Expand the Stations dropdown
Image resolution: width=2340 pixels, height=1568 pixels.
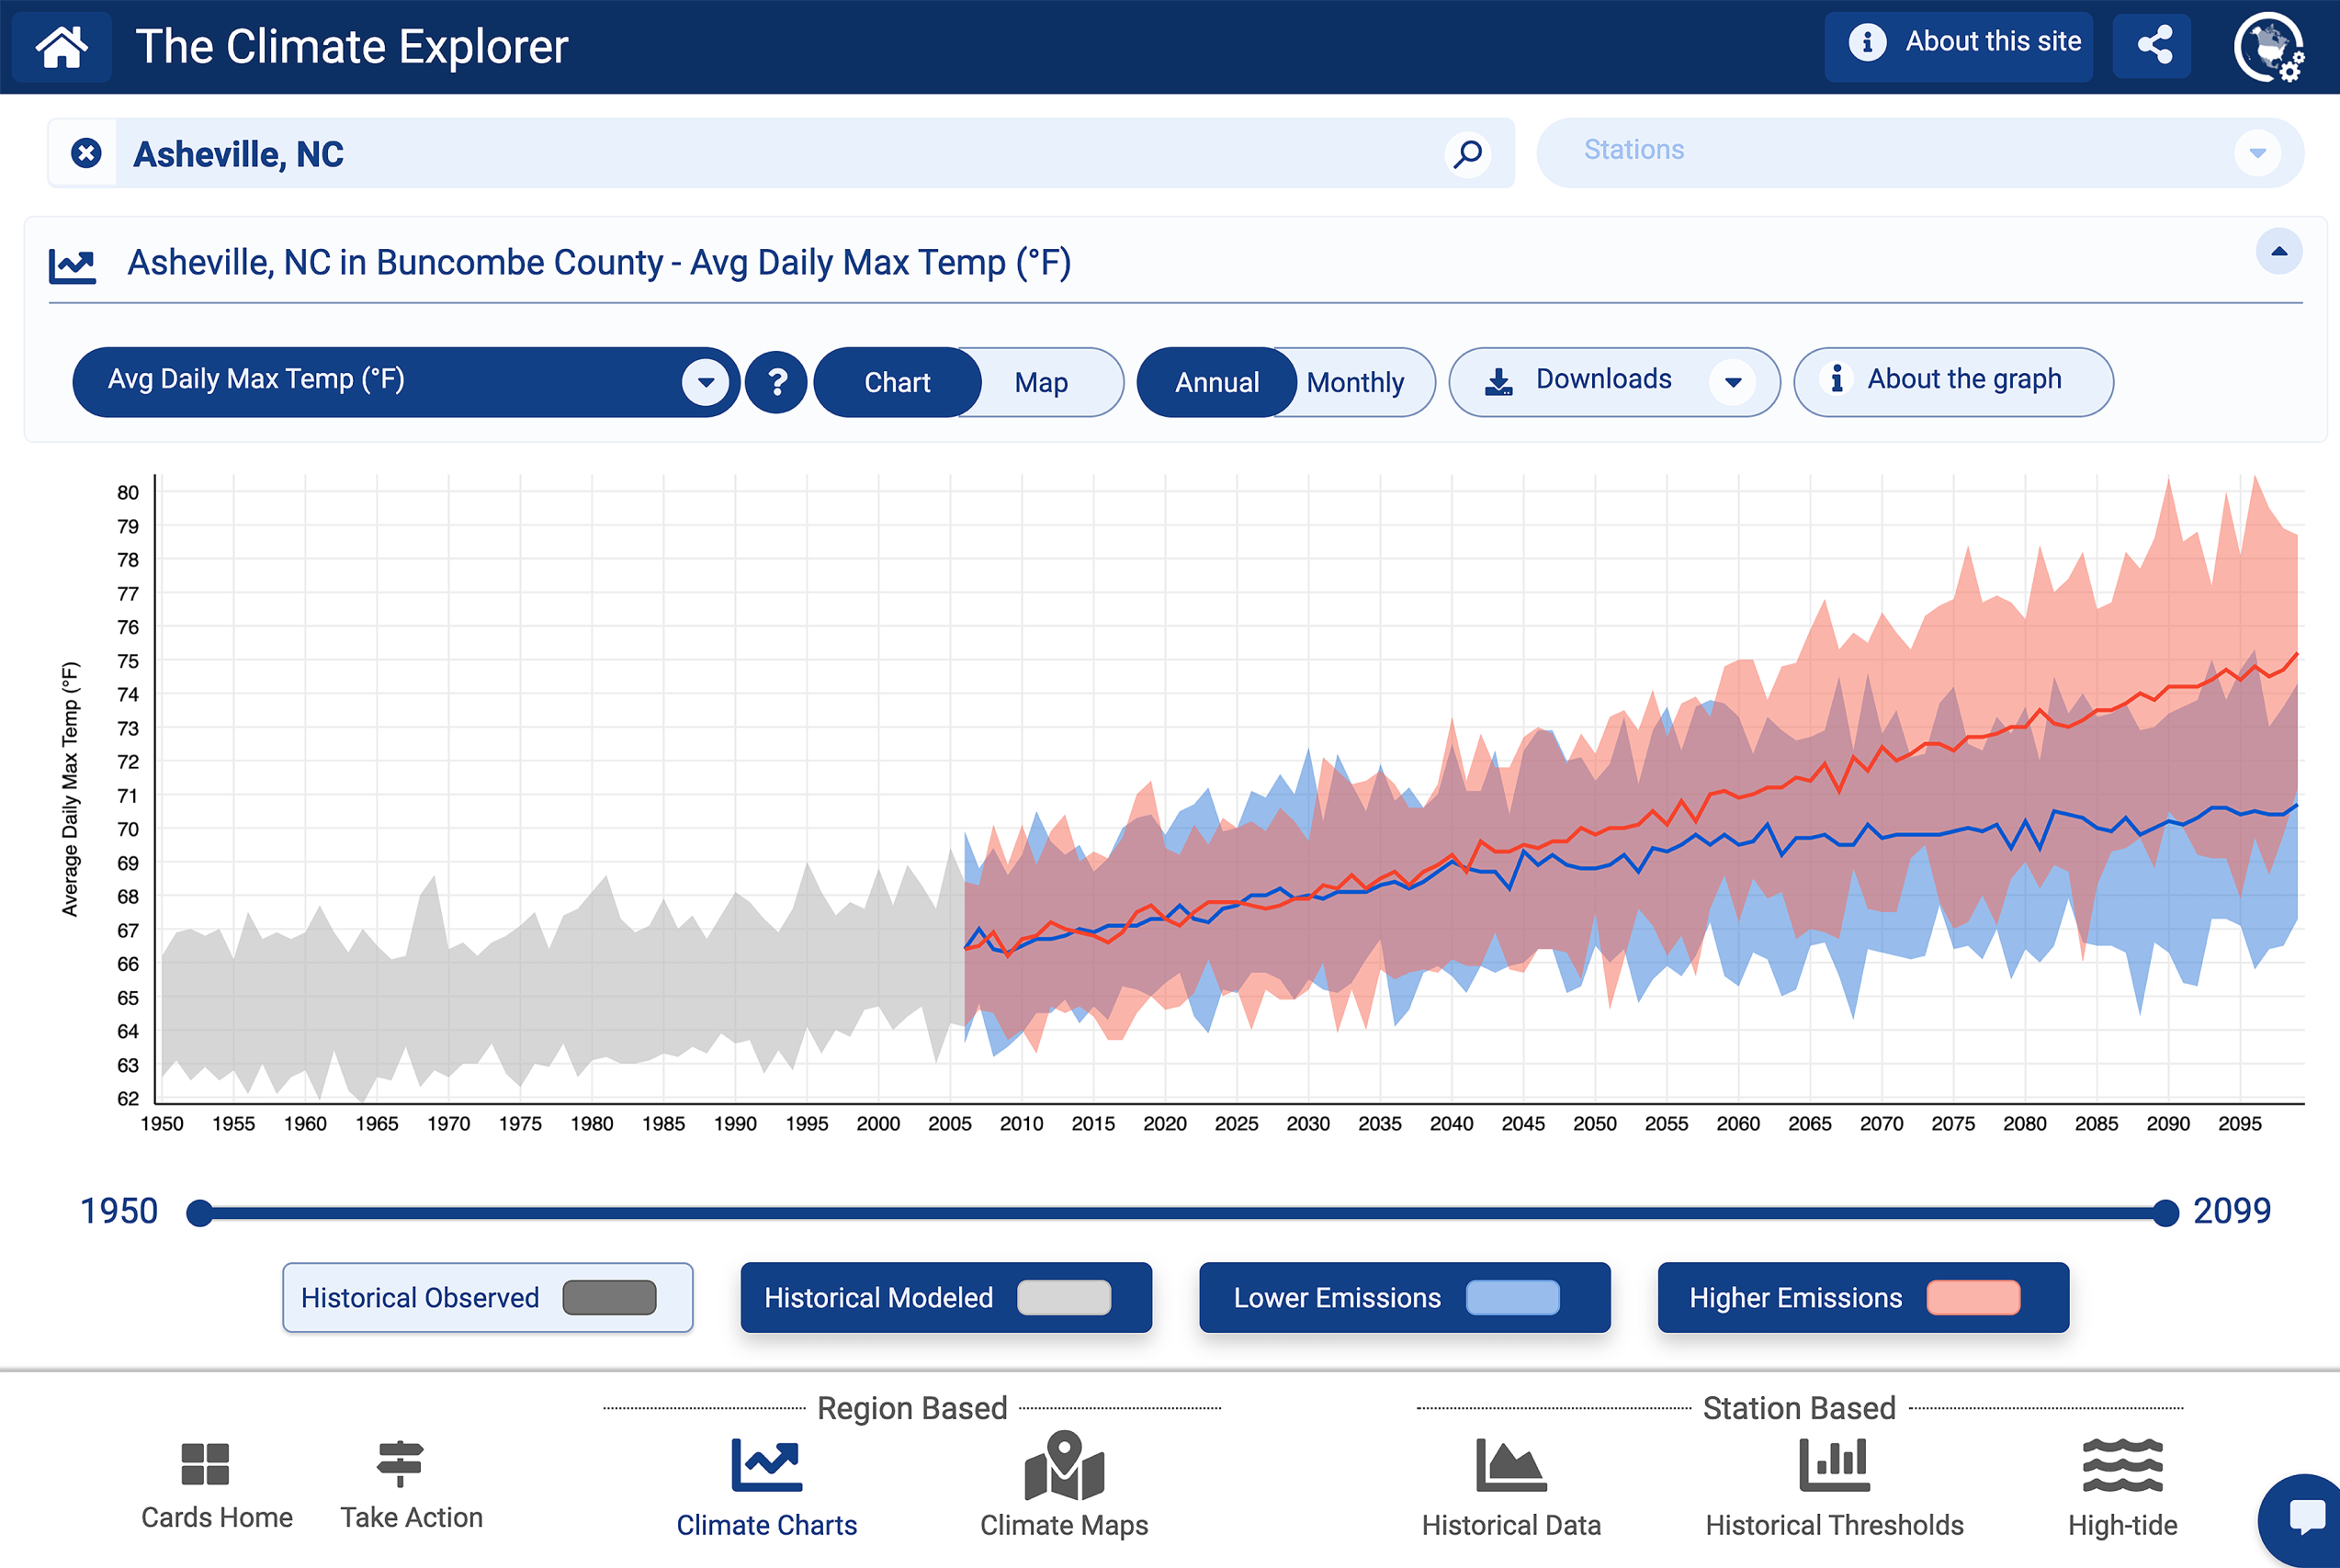point(2257,153)
